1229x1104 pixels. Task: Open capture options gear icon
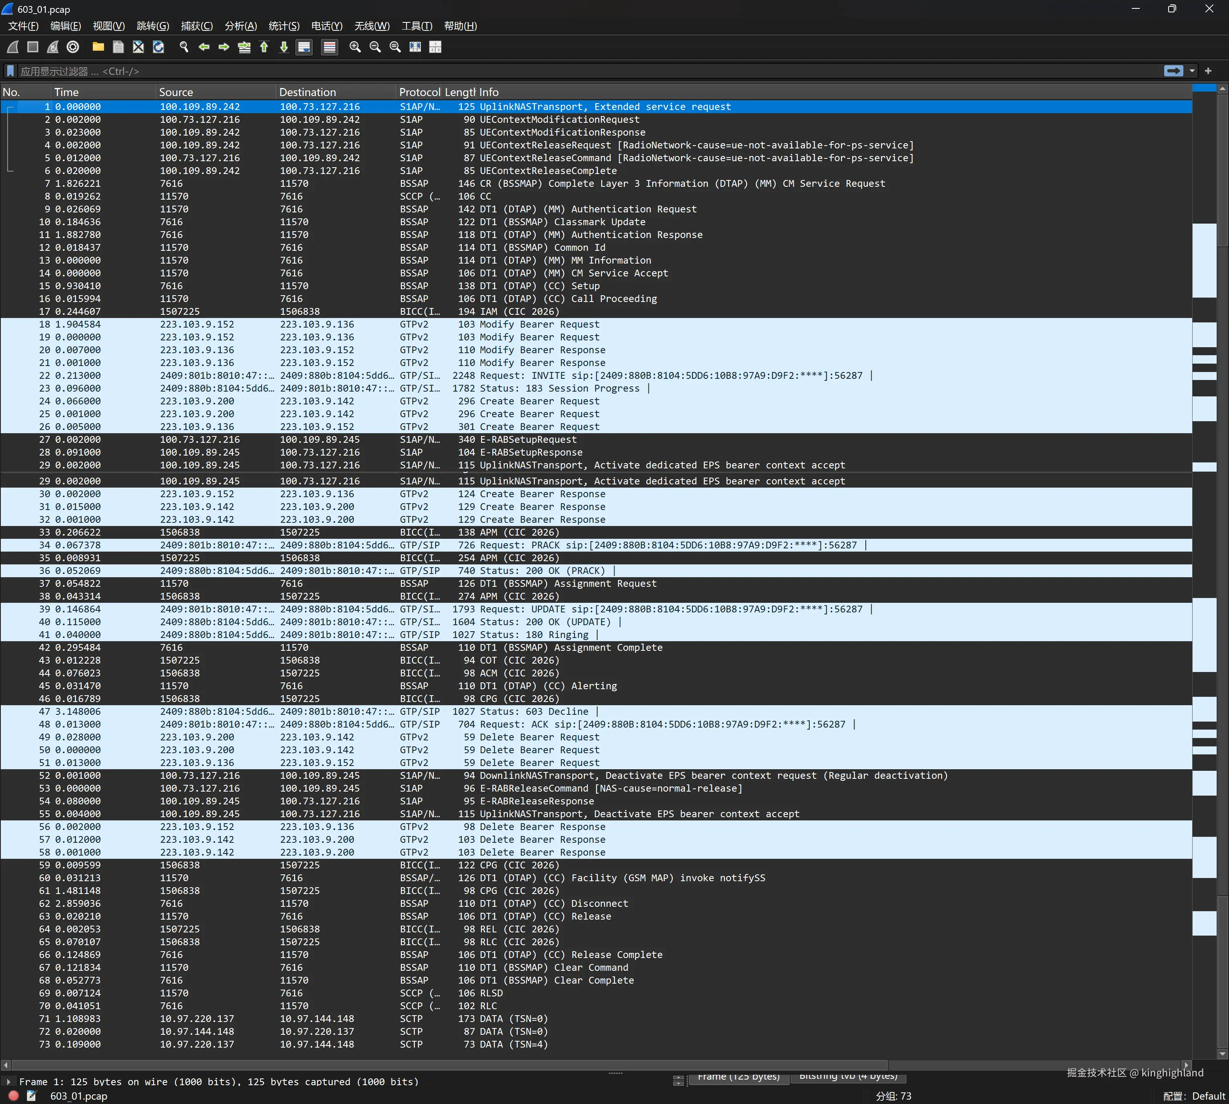(x=73, y=47)
